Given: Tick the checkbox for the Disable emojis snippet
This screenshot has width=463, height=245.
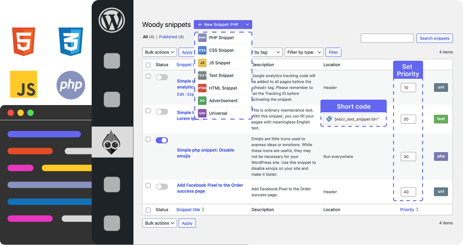Looking at the screenshot, I should pyautogui.click(x=148, y=139).
